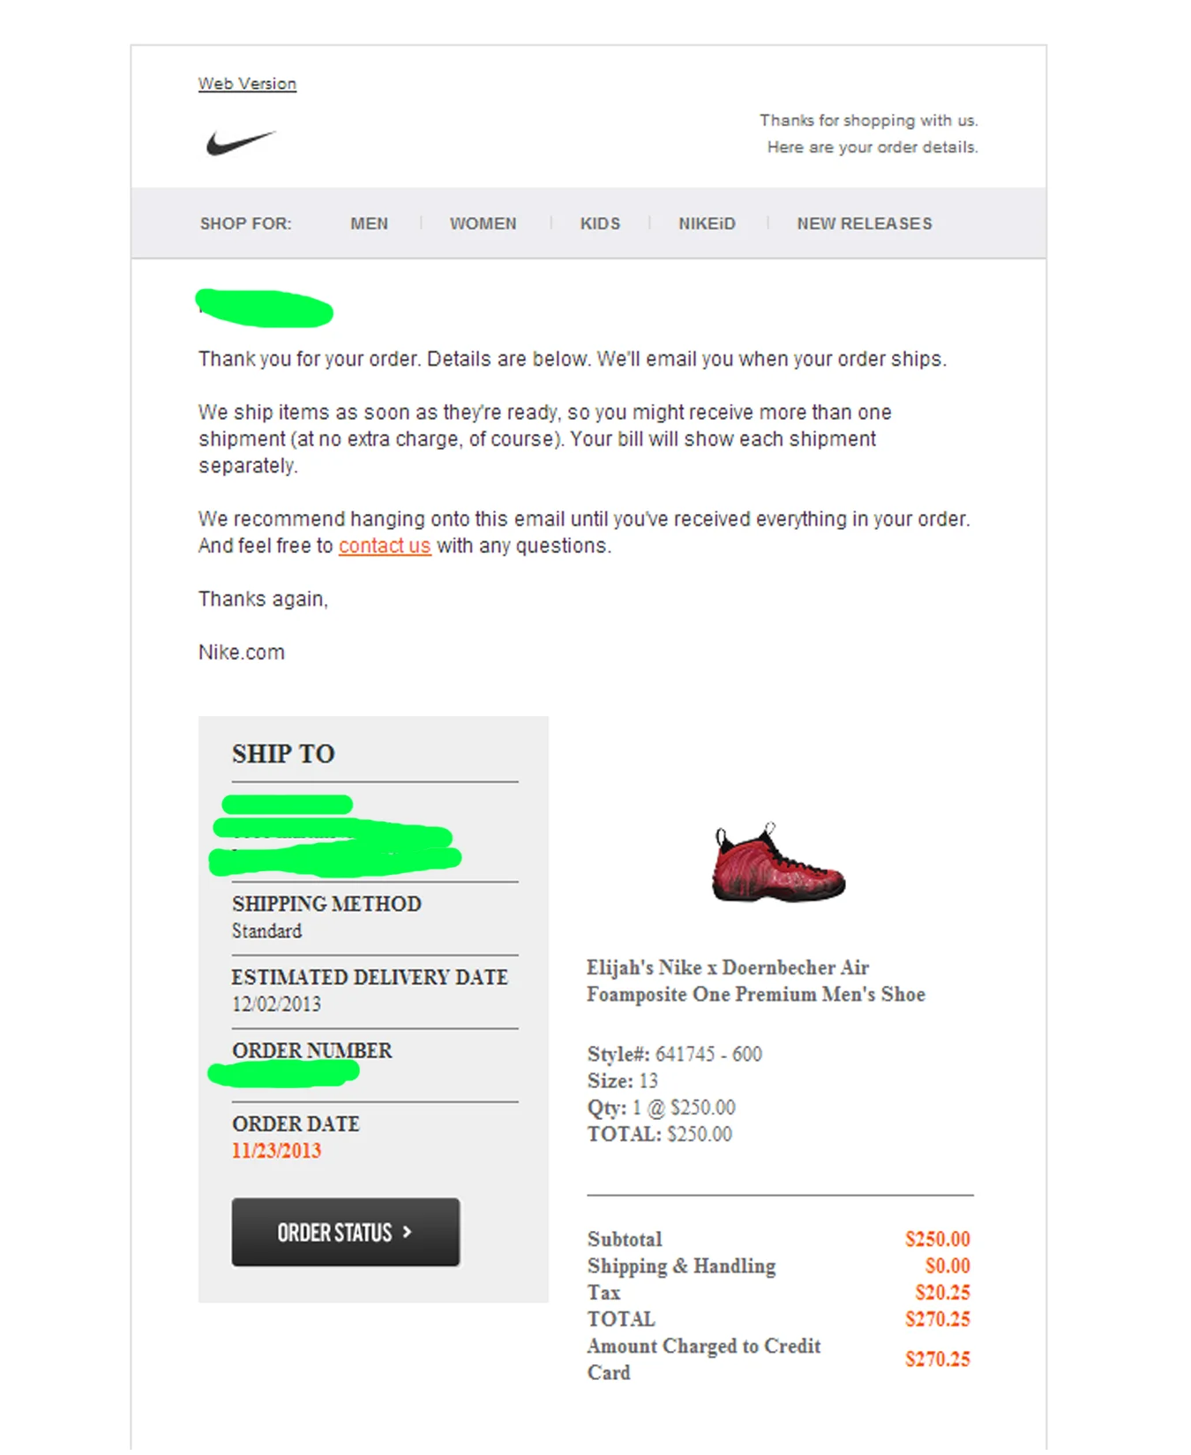Click the Style# 641745 - 600 text
This screenshot has width=1191, height=1455.
click(x=675, y=1054)
